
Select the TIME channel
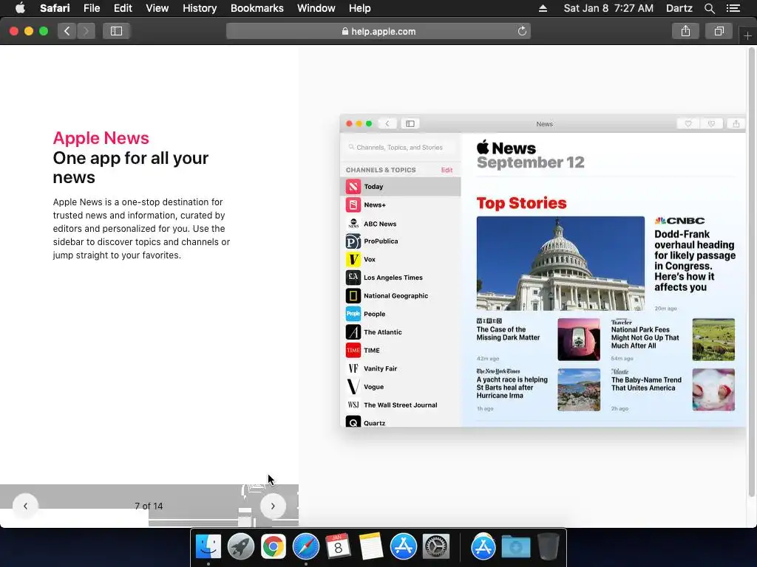[400, 351]
